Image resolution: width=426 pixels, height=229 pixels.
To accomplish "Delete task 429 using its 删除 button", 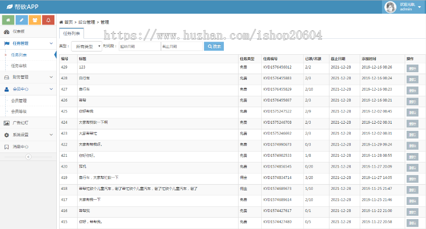I will point(412,68).
